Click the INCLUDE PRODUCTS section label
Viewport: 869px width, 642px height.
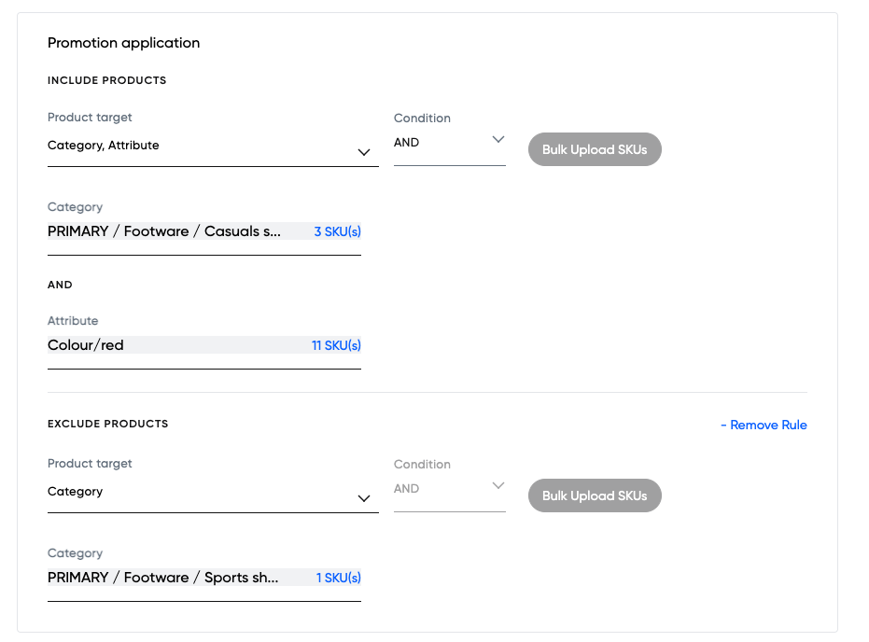[106, 80]
